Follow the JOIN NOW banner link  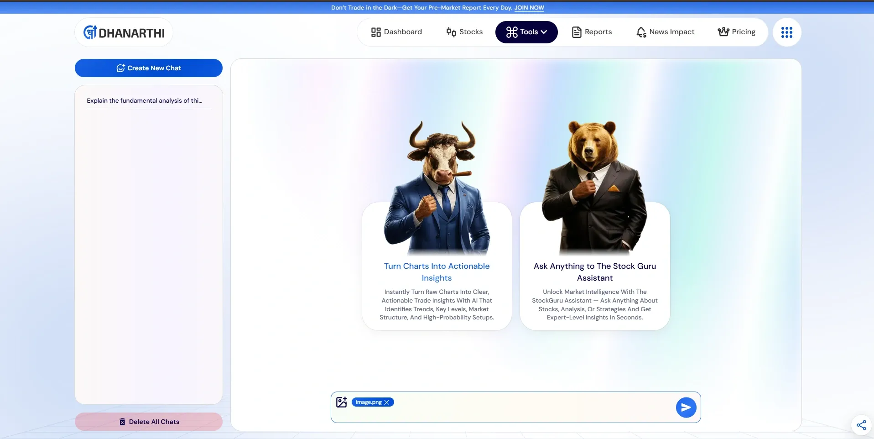(x=529, y=8)
